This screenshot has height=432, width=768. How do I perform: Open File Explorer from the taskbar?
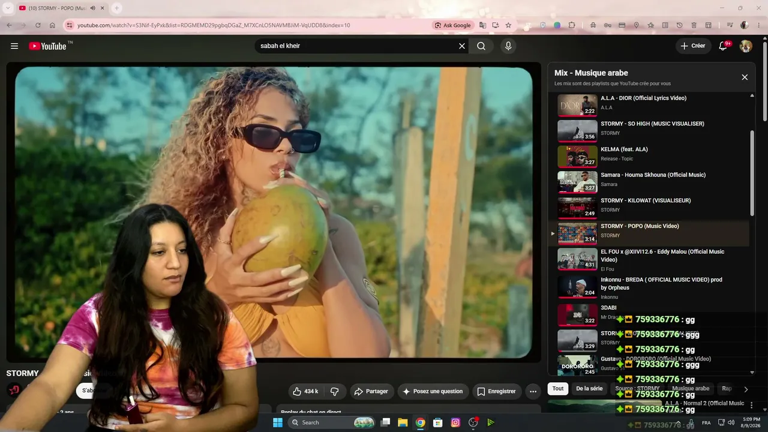pyautogui.click(x=403, y=422)
